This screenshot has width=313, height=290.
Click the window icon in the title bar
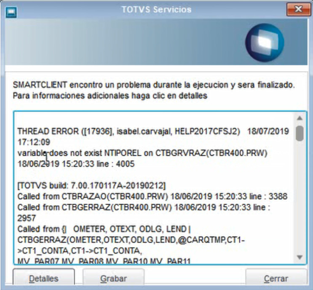11,12
